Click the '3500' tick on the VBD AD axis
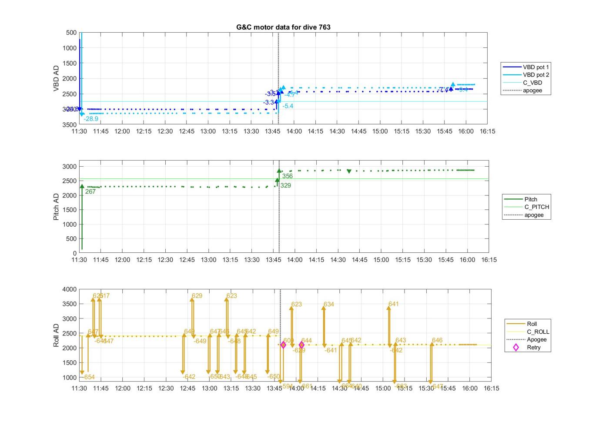 point(70,124)
